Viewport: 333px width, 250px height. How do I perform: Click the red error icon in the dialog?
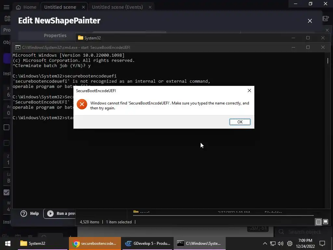82,104
